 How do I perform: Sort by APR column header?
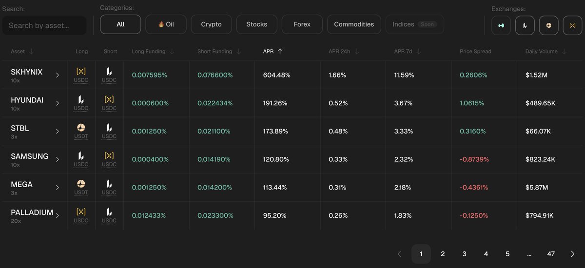[273, 51]
